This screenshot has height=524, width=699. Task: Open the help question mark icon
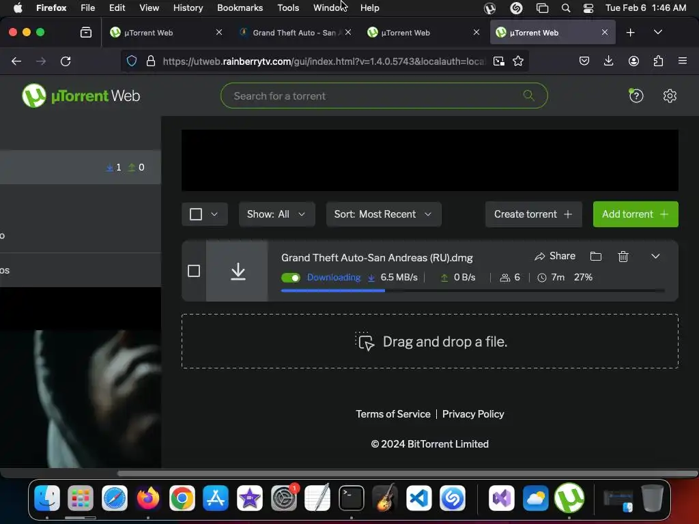(x=636, y=96)
